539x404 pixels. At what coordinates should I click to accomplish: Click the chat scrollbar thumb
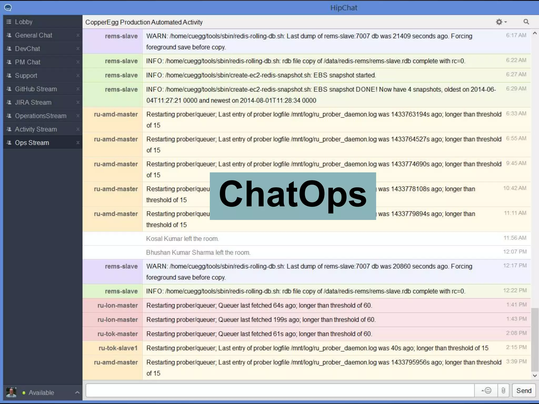[x=535, y=340]
